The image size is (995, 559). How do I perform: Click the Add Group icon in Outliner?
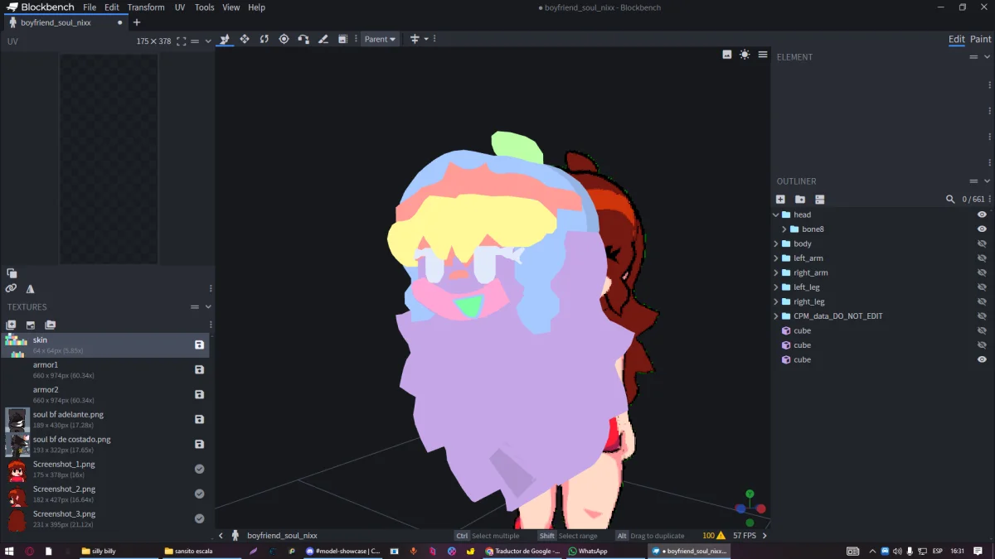click(800, 200)
